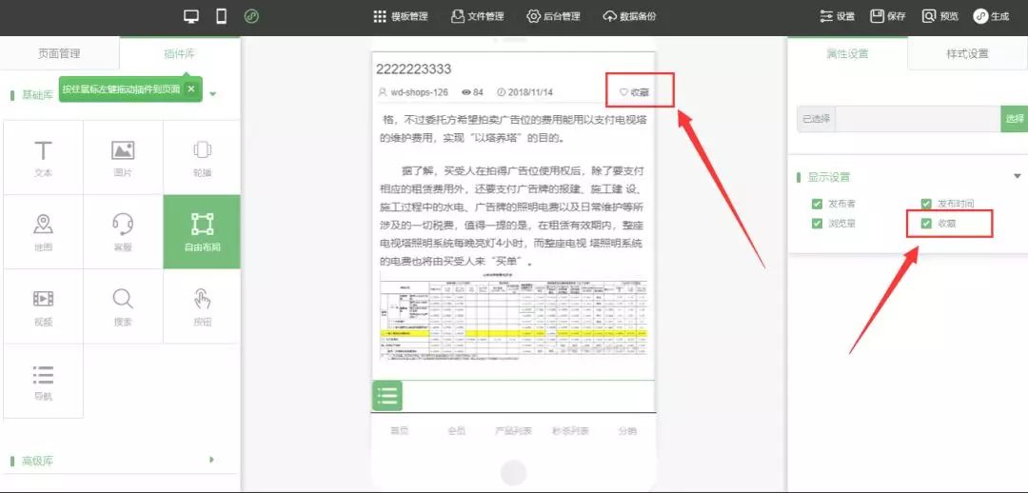Click the spreadsheet image in article

(513, 318)
